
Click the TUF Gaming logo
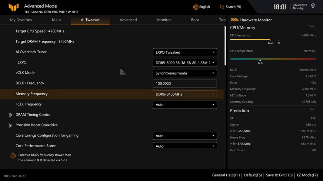point(14,7)
